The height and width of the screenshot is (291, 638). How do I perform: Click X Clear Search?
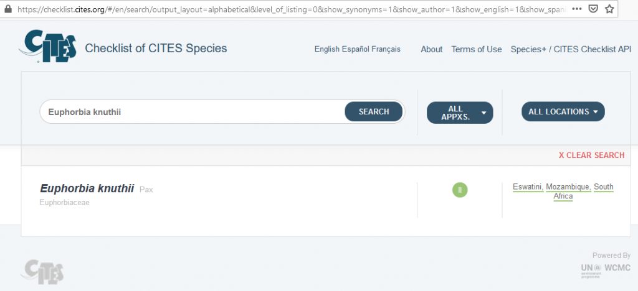tap(592, 155)
